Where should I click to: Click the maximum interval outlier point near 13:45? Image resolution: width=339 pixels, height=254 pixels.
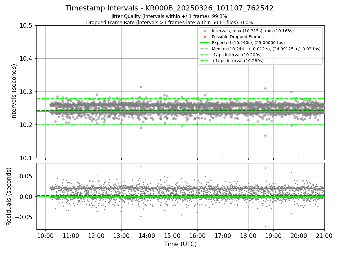pyautogui.click(x=141, y=87)
